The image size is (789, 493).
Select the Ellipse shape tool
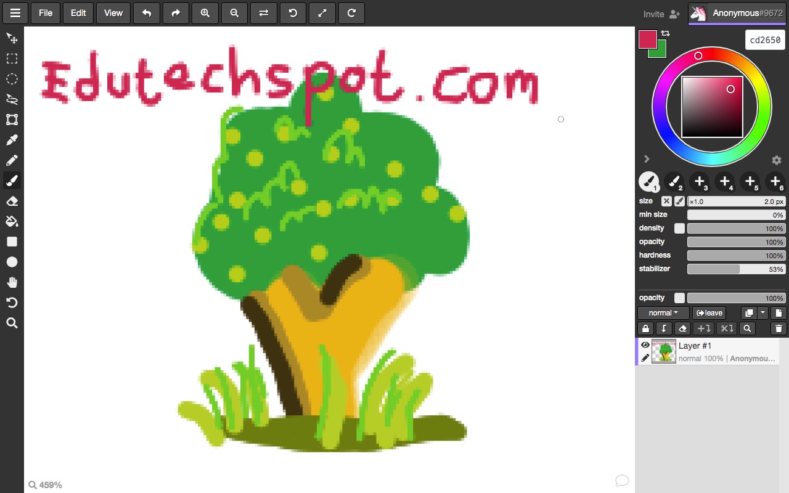pos(11,261)
